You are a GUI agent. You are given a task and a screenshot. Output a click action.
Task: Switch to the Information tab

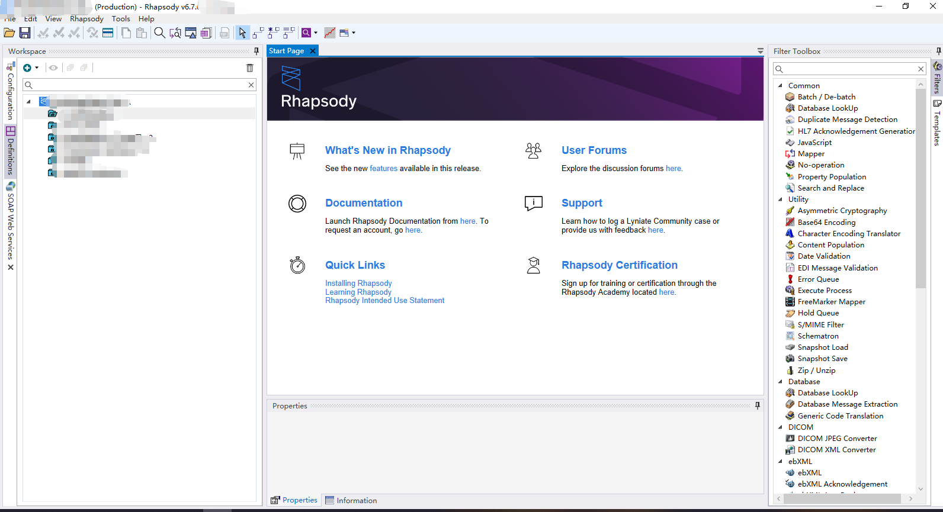tap(351, 501)
